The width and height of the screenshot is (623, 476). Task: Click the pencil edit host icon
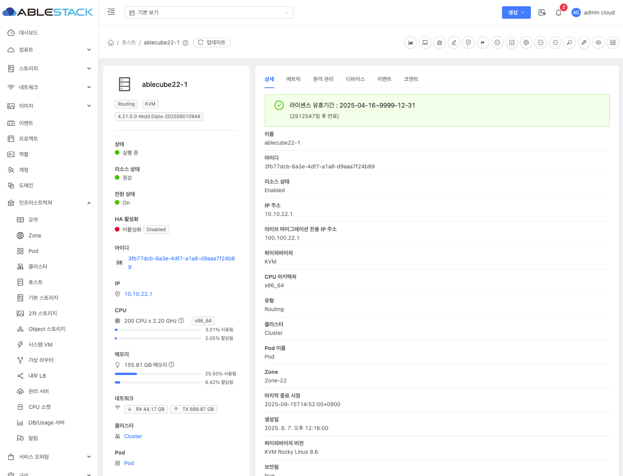coord(454,42)
